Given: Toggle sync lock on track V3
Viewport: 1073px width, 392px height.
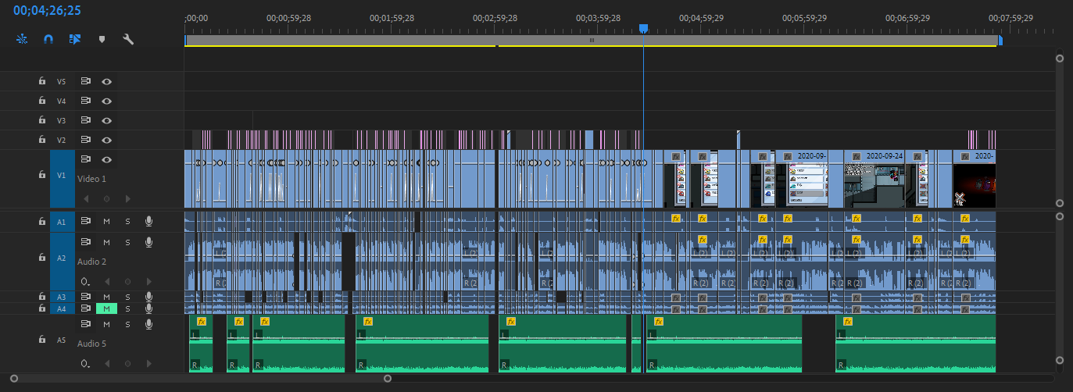Looking at the screenshot, I should click(x=86, y=121).
